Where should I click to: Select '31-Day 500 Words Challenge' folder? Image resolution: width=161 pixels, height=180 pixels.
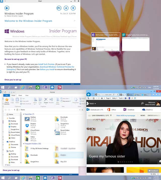pos(37,148)
